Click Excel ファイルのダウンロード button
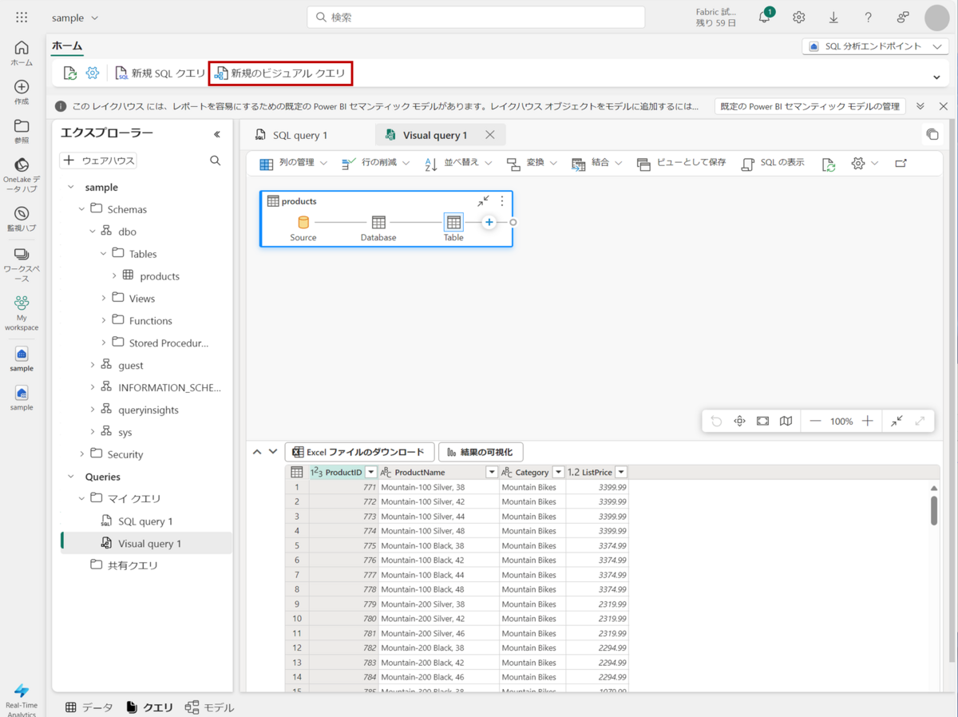This screenshot has width=958, height=717. point(359,452)
